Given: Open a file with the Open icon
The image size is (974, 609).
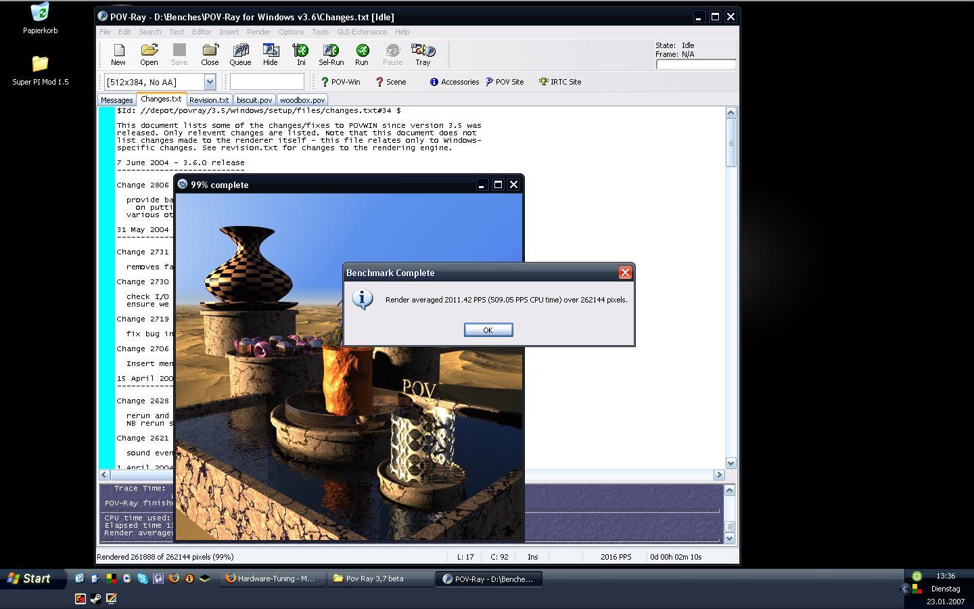Looking at the screenshot, I should [149, 54].
